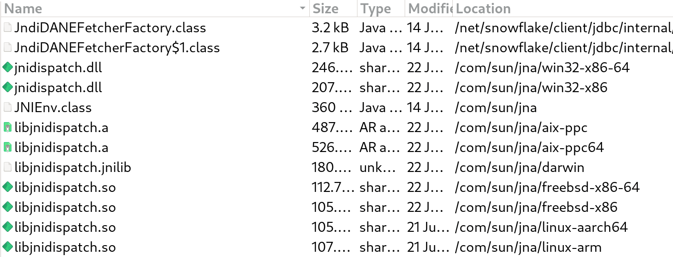Select libjnidispatch.so in the freebsd-x86 folder
The width and height of the screenshot is (673, 257).
pos(65,208)
